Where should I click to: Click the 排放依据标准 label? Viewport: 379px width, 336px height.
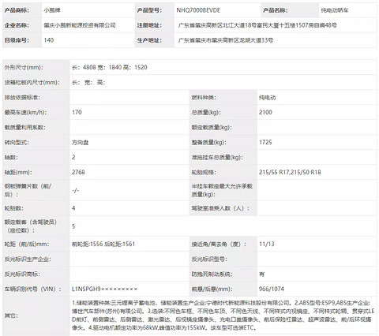coord(22,98)
